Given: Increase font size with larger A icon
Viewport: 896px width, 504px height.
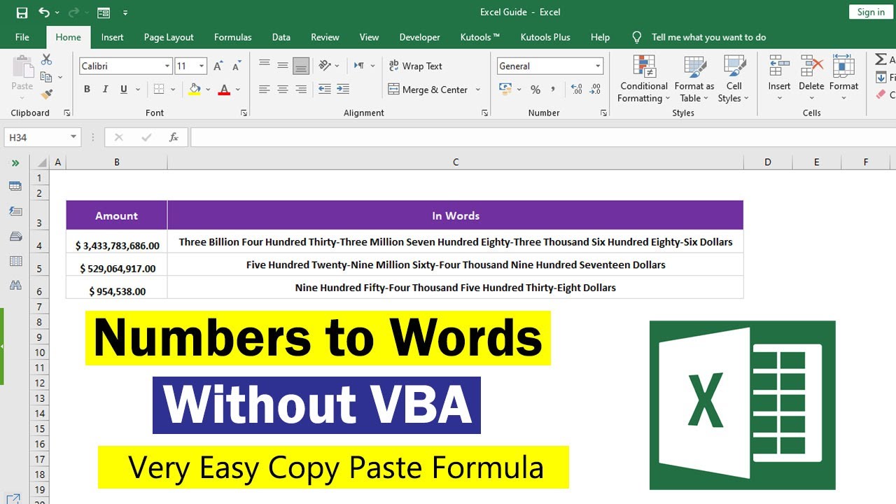Looking at the screenshot, I should [218, 66].
